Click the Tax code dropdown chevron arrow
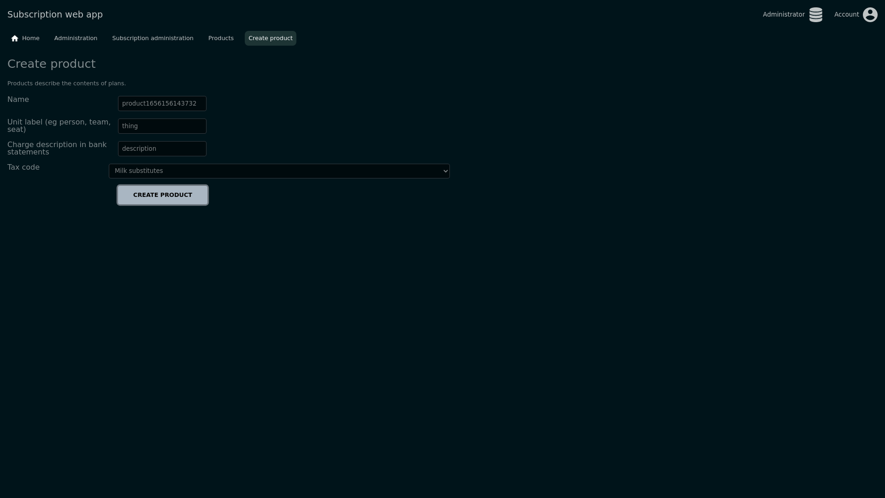 pos(445,171)
